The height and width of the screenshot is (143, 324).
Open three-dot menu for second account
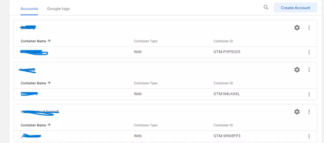(309, 70)
